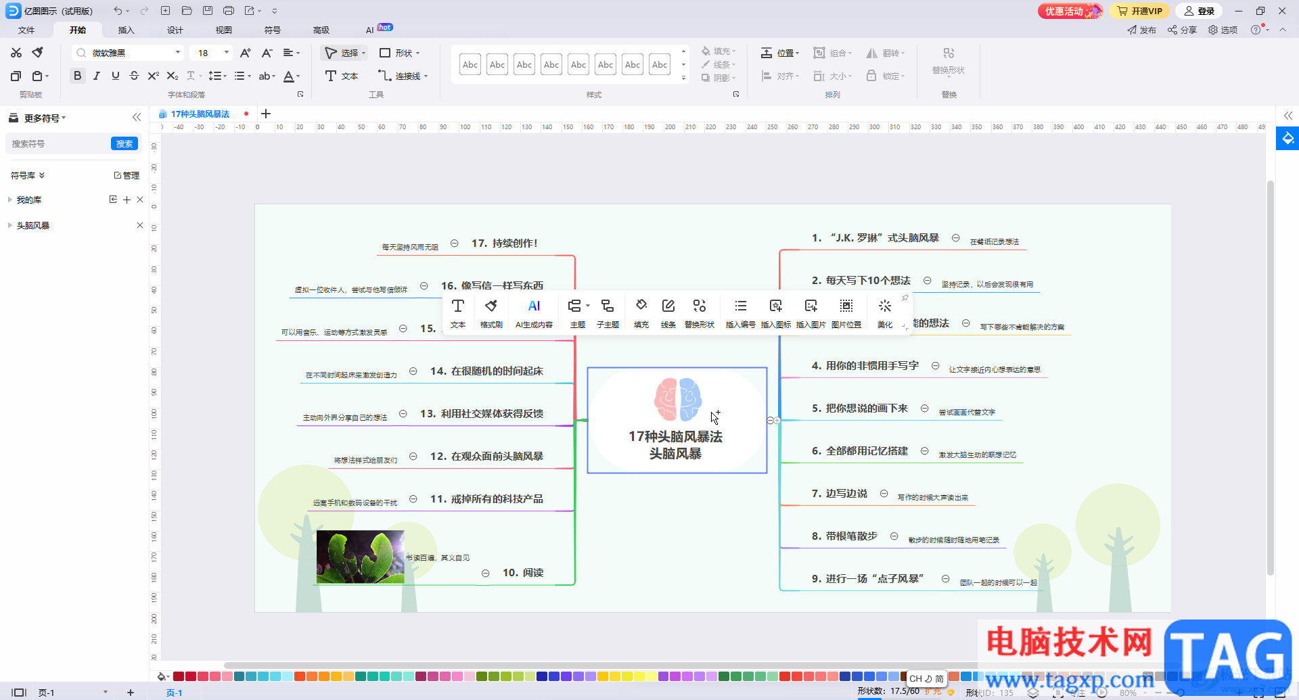This screenshot has height=700, width=1299.
Task: Toggle underline formatting
Action: (x=116, y=76)
